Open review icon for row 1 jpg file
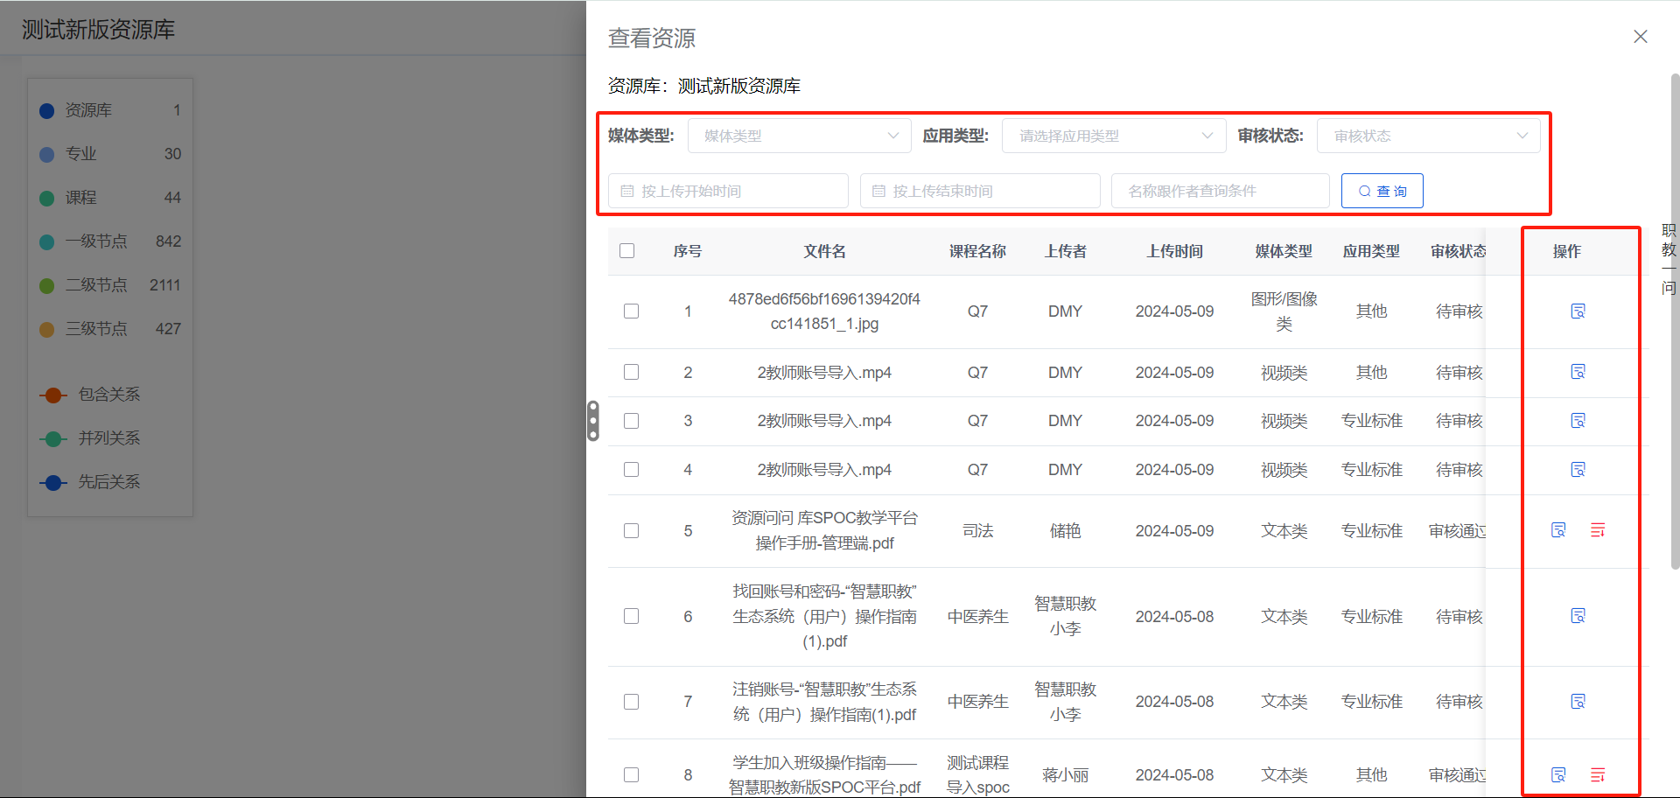 tap(1578, 311)
